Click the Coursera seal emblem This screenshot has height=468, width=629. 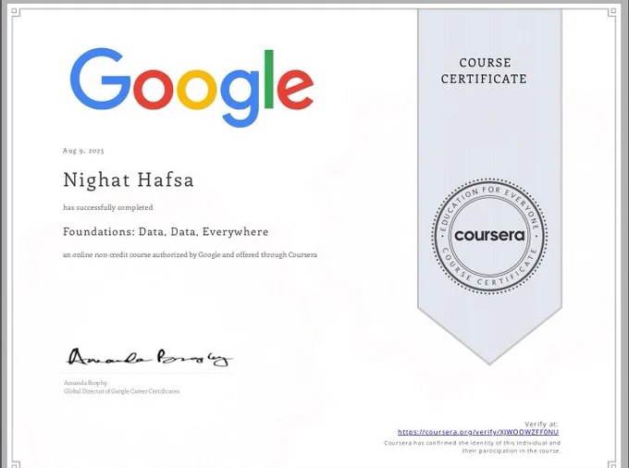(x=489, y=236)
